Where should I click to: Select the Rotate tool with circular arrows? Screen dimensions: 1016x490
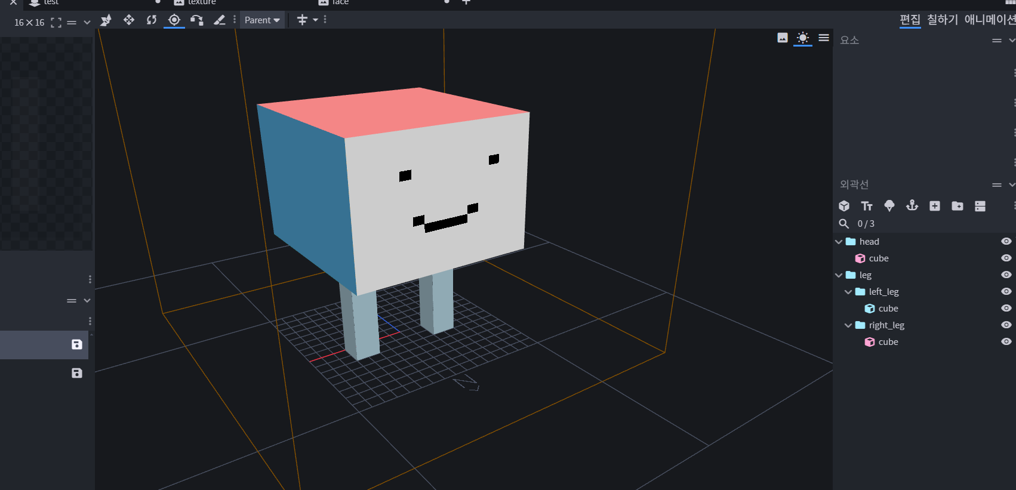[152, 20]
